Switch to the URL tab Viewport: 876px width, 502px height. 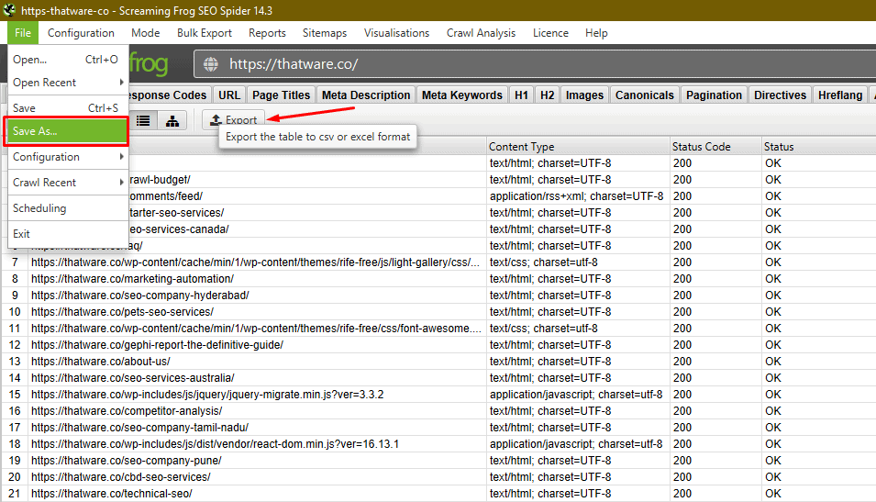pyautogui.click(x=229, y=95)
